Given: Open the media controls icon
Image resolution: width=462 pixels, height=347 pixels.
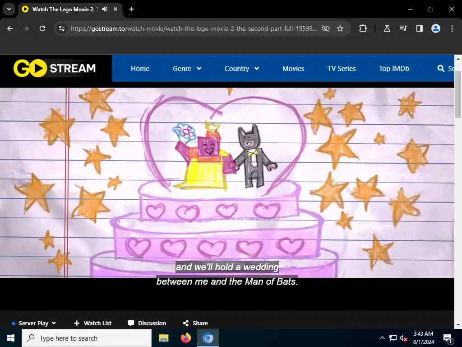Looking at the screenshot, I should pyautogui.click(x=403, y=28).
